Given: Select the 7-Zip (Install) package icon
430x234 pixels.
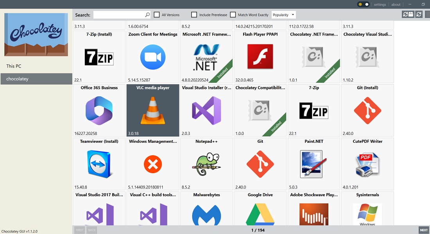Looking at the screenshot, I should pyautogui.click(x=99, y=57).
